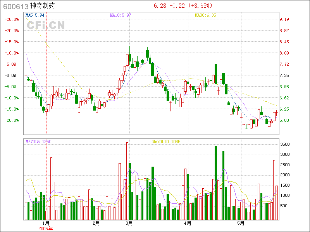Click the -20.0% percent axis label

12,120
